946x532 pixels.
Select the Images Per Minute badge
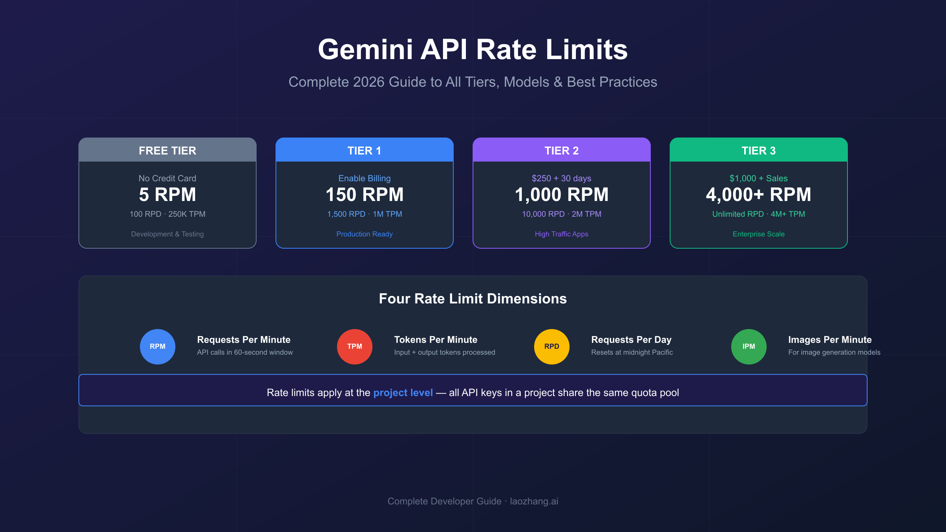coord(830,340)
